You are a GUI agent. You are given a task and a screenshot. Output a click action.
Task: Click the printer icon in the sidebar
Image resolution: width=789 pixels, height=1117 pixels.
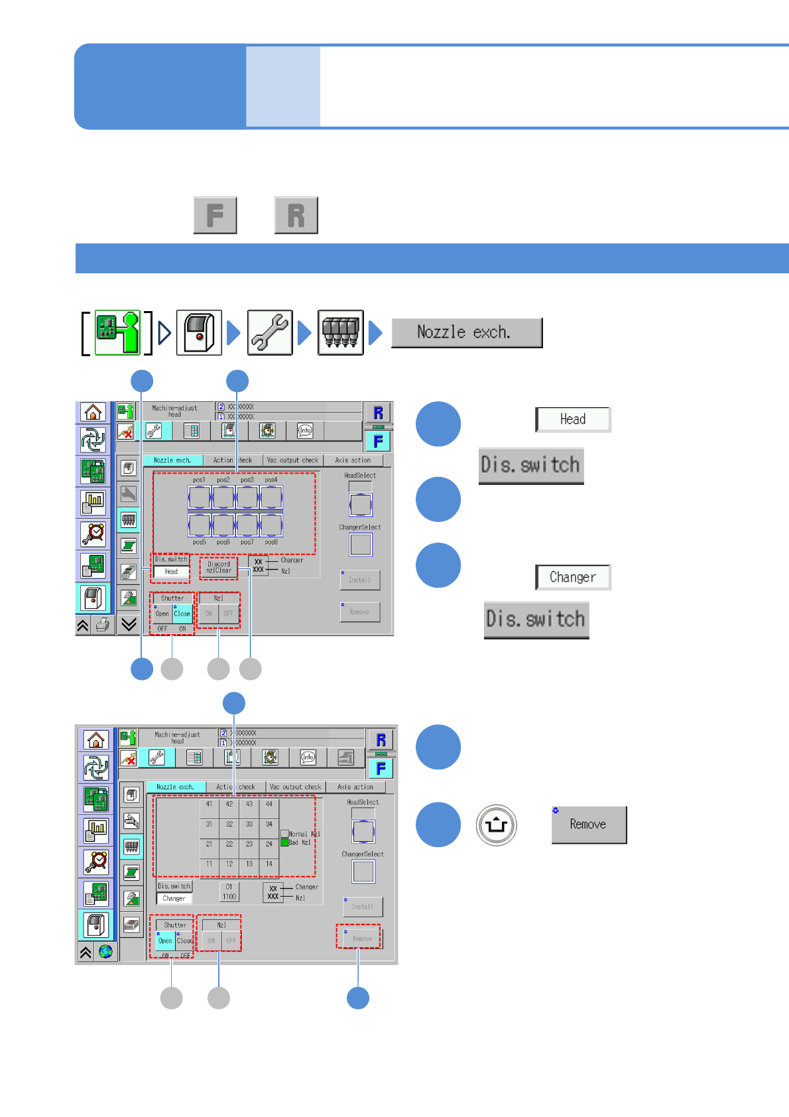(103, 625)
